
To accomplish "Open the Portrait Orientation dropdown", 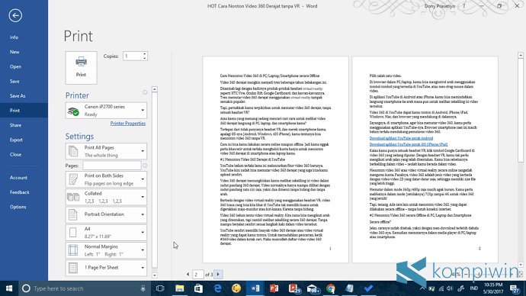I will [106, 214].
